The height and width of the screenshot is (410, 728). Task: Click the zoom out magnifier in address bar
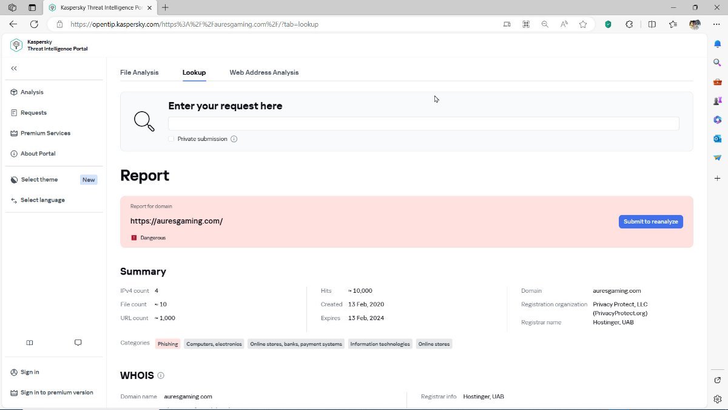(545, 24)
